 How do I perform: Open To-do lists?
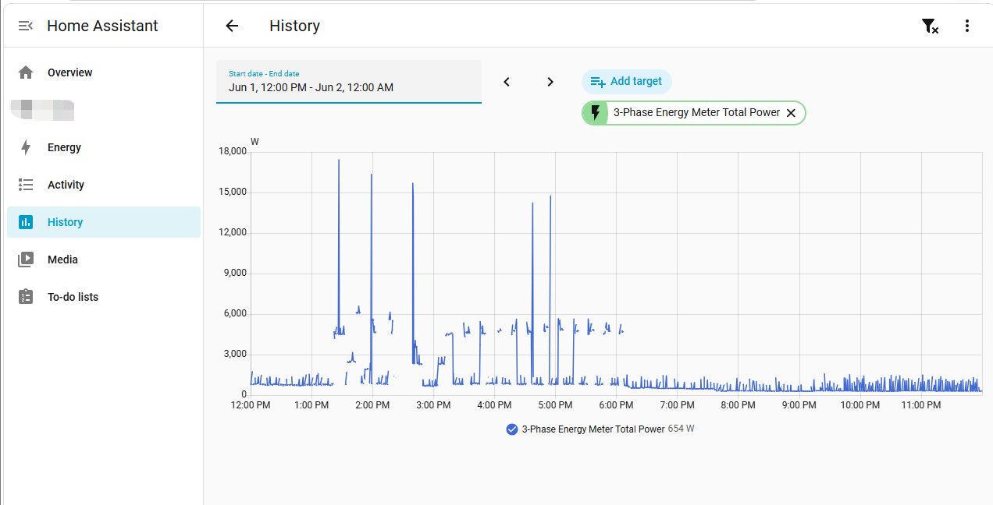[x=104, y=297]
